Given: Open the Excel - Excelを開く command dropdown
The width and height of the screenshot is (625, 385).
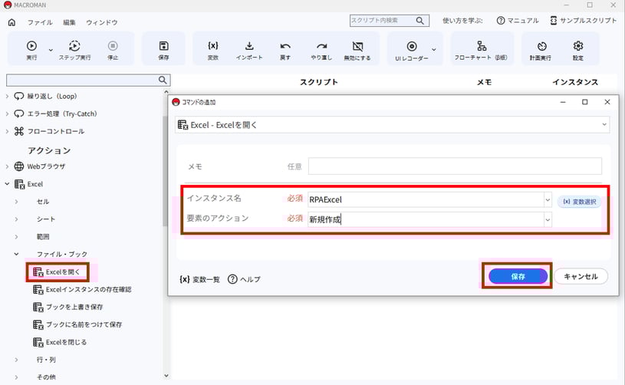Looking at the screenshot, I should click(x=604, y=123).
